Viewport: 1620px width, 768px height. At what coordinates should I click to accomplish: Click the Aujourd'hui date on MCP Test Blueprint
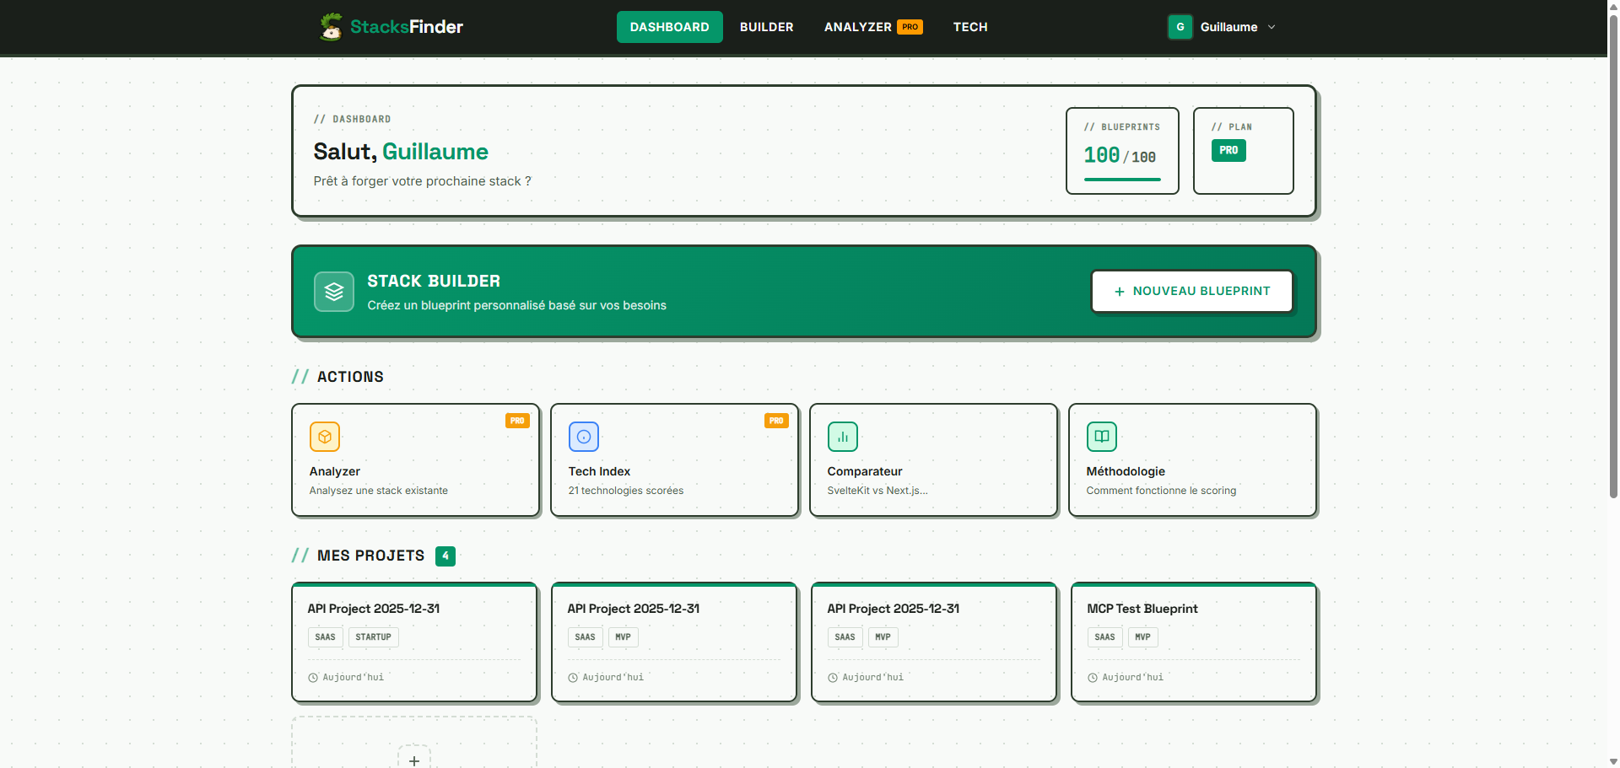coord(1132,678)
